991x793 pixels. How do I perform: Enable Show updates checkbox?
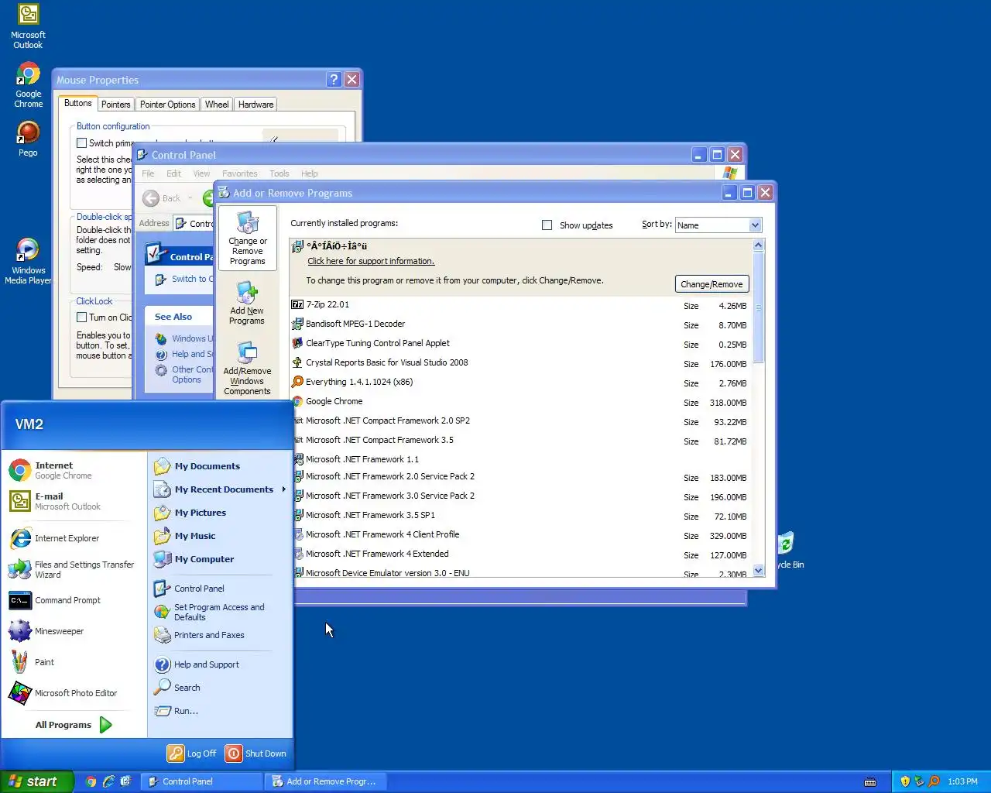(547, 225)
